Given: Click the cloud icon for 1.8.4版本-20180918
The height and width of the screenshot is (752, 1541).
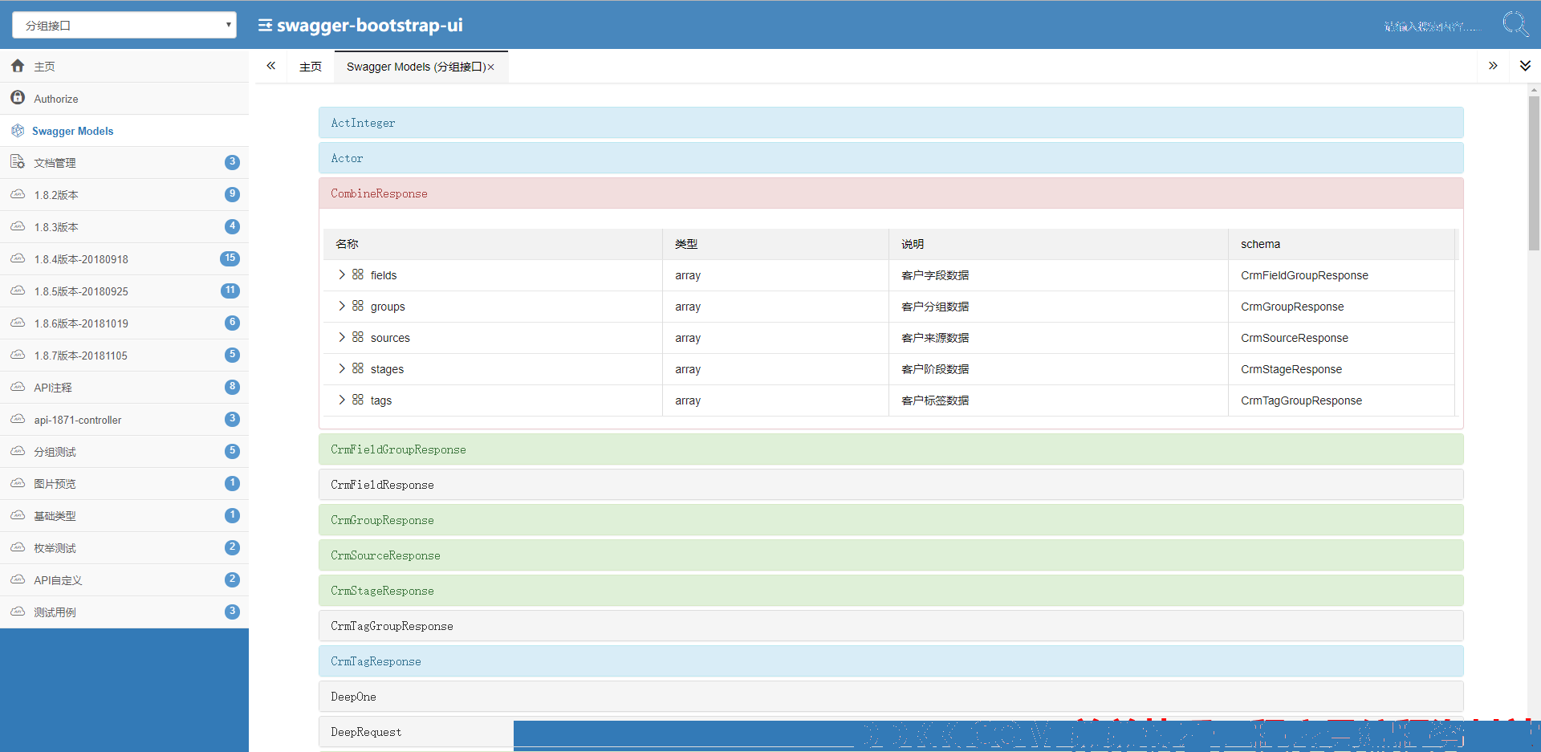Looking at the screenshot, I should (x=18, y=258).
